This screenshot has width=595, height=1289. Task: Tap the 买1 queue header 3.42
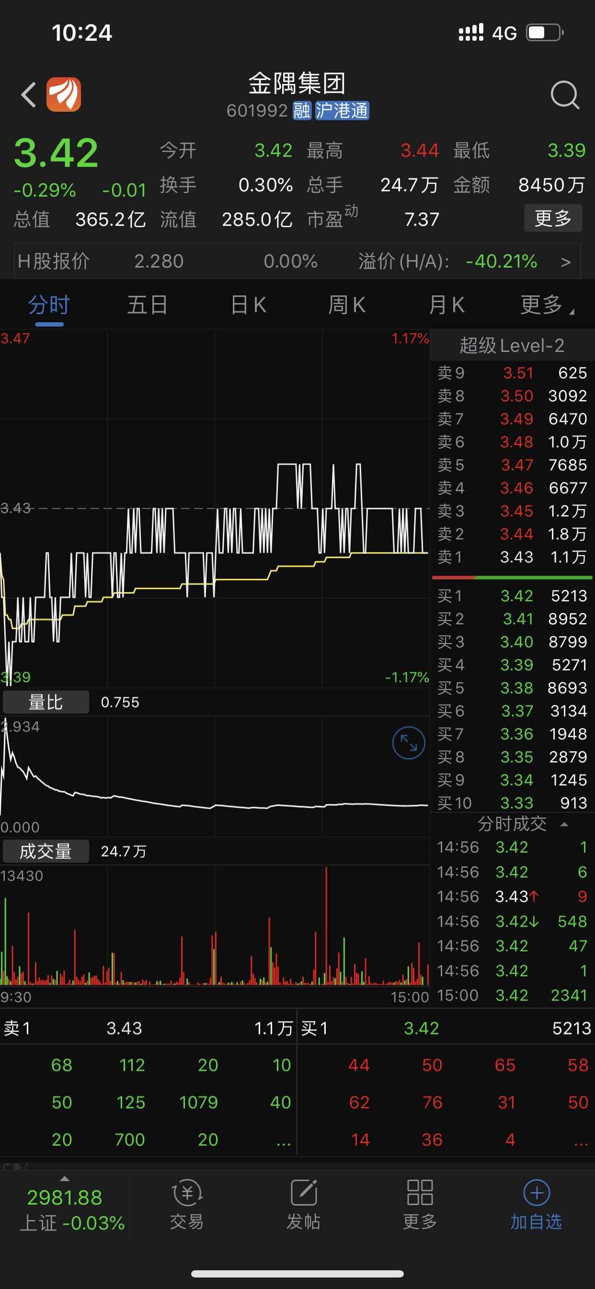click(x=446, y=1028)
